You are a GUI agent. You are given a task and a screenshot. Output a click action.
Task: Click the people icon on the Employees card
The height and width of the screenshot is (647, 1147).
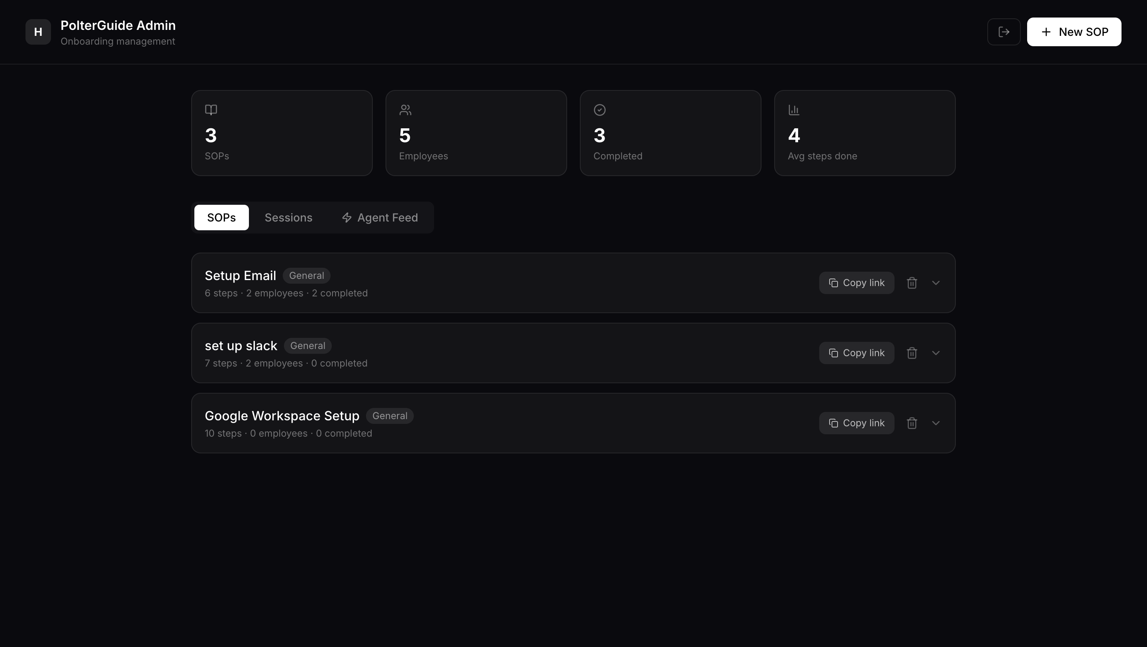(x=405, y=110)
